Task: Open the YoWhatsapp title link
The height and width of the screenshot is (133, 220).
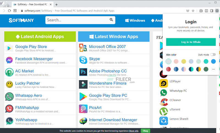Action: (x=26, y=120)
